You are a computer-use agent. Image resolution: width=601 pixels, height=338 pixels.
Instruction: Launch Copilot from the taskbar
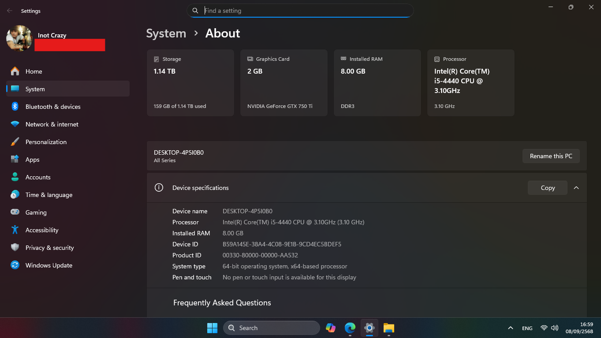[331, 328]
